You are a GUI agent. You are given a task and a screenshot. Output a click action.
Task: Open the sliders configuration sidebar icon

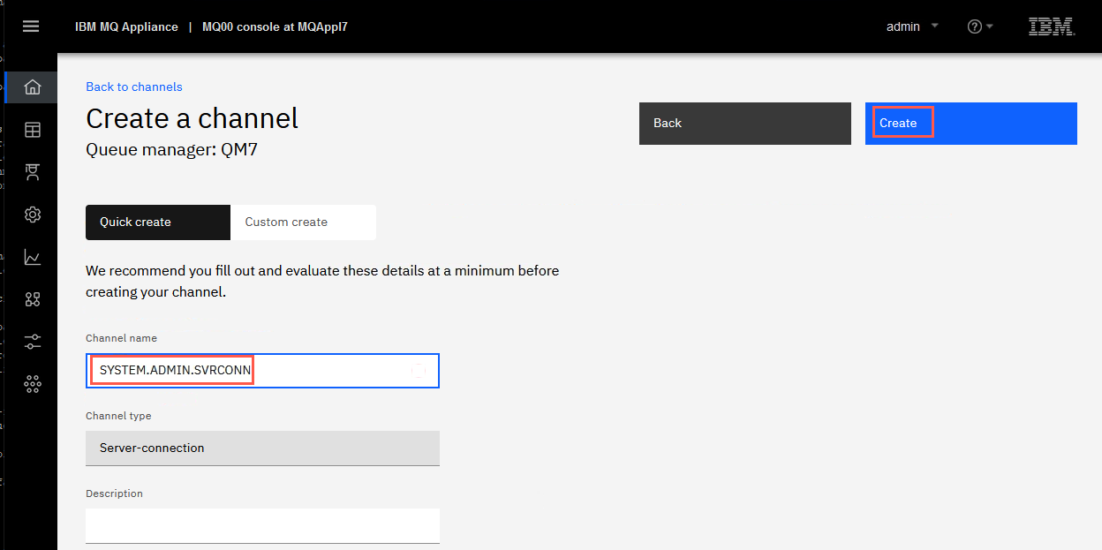click(x=33, y=342)
